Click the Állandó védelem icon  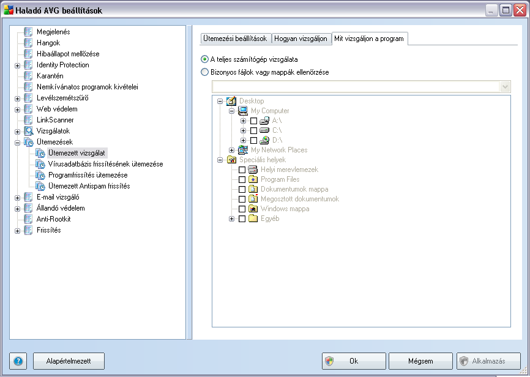[x=28, y=208]
